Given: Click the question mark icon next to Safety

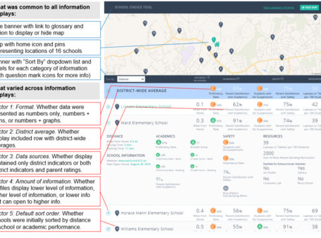Looking at the screenshot, I should (282, 79).
